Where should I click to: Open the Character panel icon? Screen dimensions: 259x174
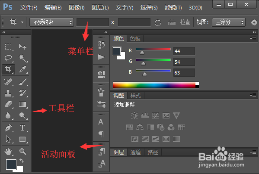point(101,122)
